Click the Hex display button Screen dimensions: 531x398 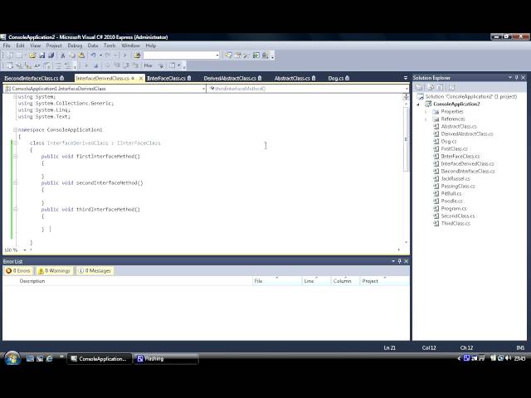pyautogui.click(x=148, y=66)
